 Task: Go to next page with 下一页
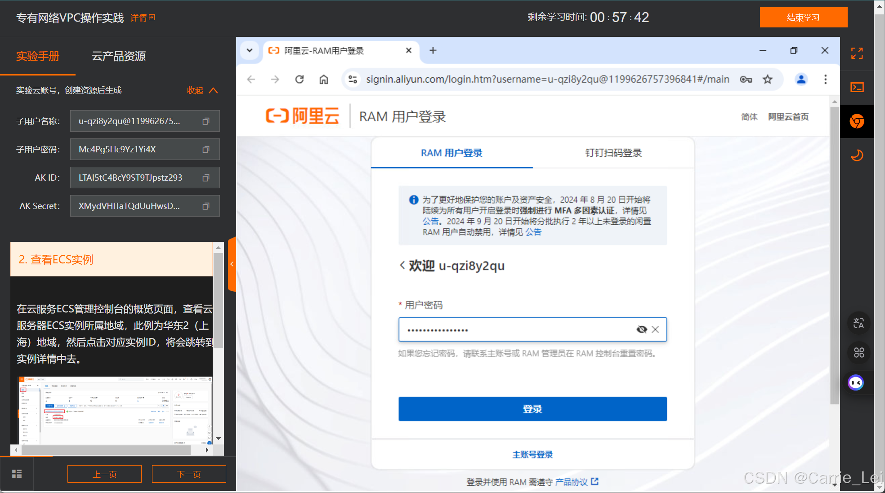189,474
